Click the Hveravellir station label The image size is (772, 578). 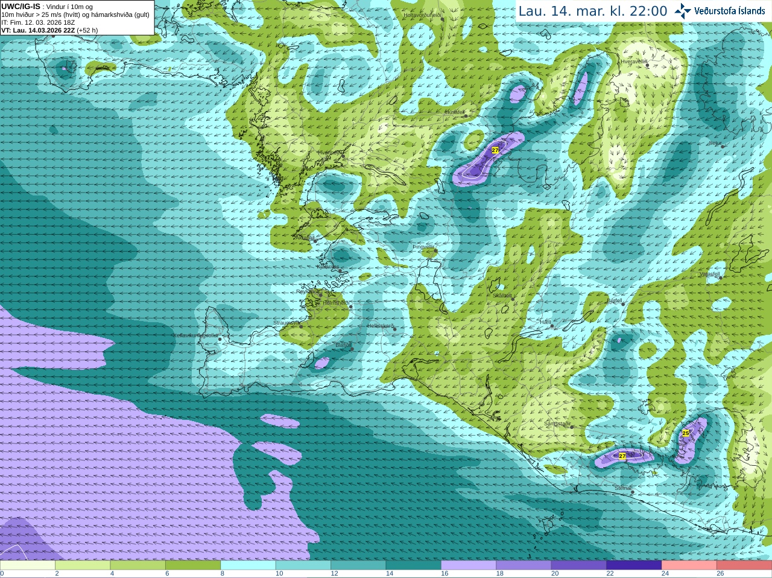tap(634, 62)
